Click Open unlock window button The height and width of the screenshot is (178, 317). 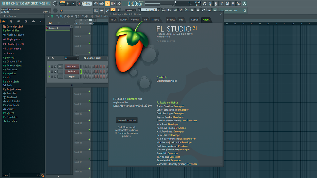click(127, 120)
